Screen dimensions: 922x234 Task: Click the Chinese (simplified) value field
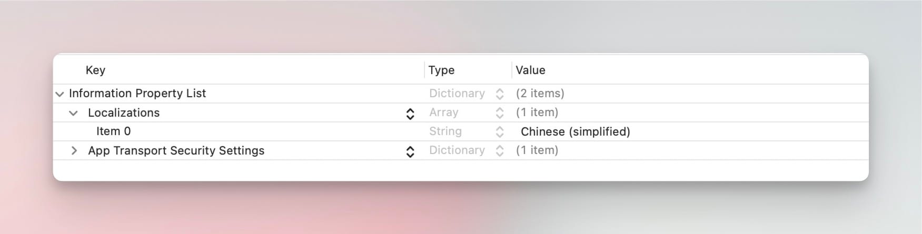coord(575,131)
